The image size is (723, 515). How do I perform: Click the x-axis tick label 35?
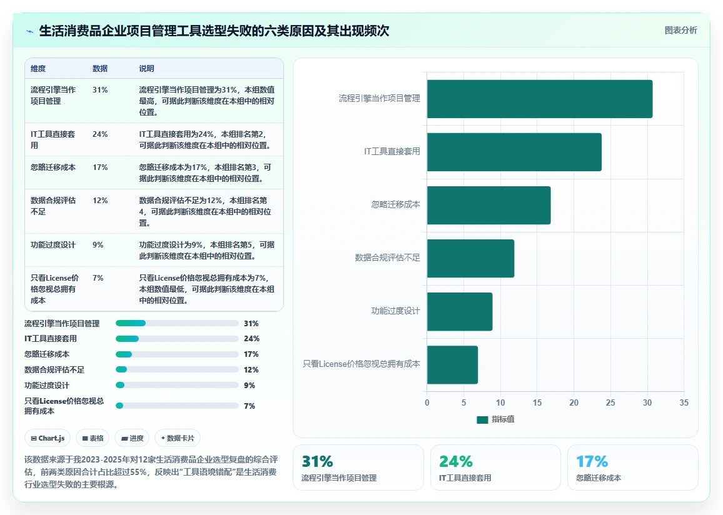click(x=684, y=402)
